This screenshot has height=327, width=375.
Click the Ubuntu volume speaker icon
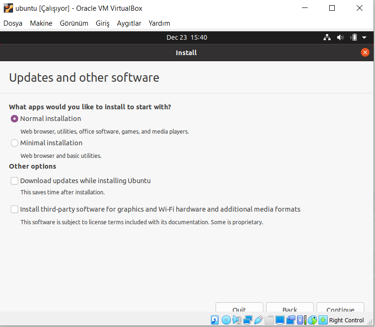[x=340, y=37]
